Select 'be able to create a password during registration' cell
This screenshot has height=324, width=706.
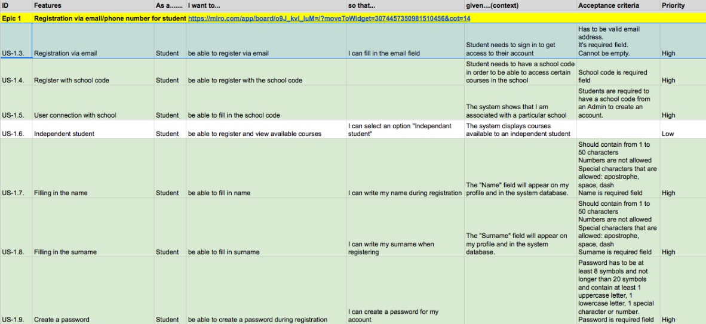[x=266, y=291]
